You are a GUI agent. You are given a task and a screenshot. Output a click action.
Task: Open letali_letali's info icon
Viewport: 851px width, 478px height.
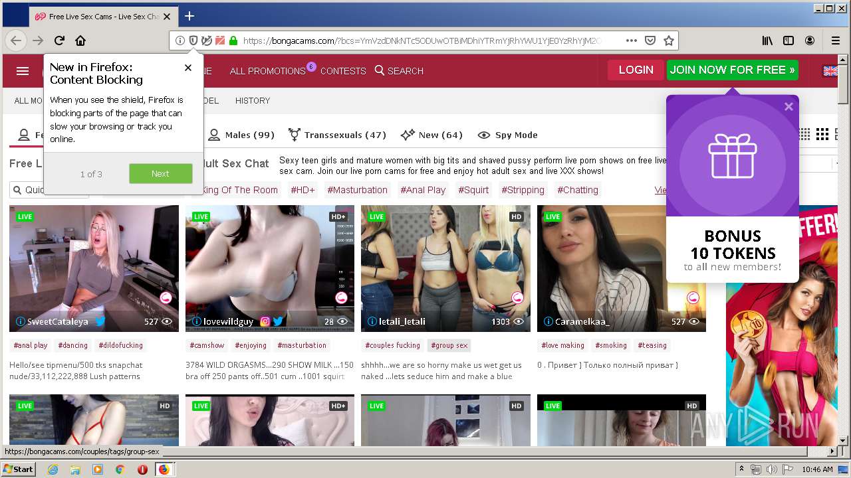tap(372, 321)
